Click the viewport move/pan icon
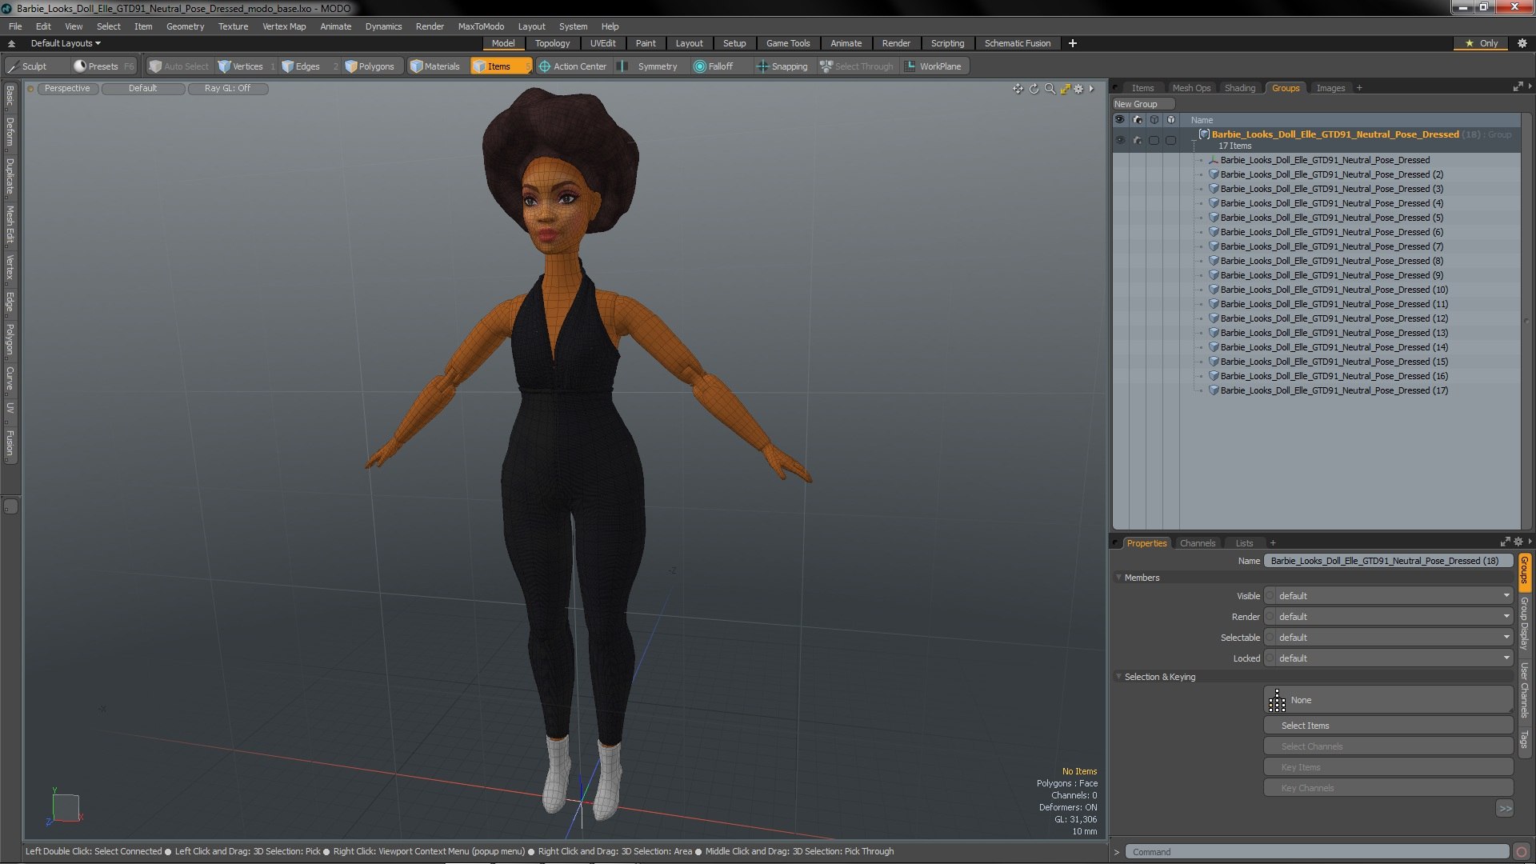 tap(1018, 89)
